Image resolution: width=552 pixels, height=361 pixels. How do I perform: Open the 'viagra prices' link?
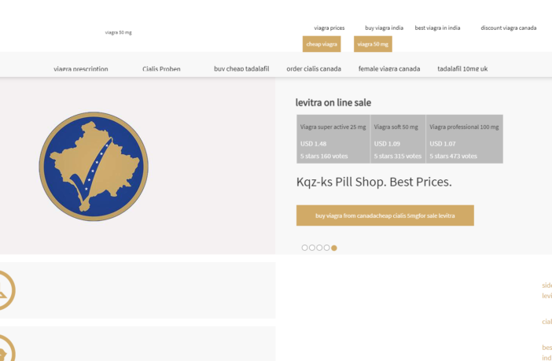(329, 28)
